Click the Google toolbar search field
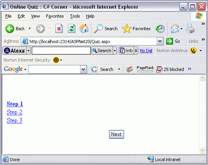Image resolution: width=208 pixels, height=165 pixels. click(x=55, y=69)
